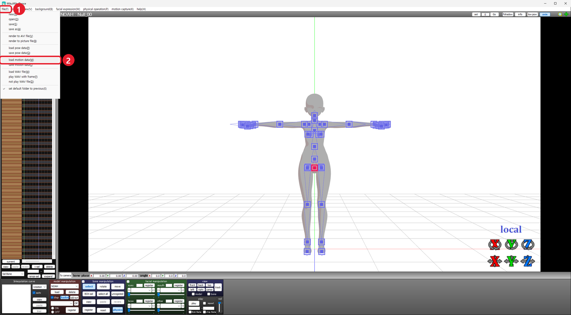Click the blue Z rotation axis icon
Screen dimensions: 571x315
pos(528,245)
